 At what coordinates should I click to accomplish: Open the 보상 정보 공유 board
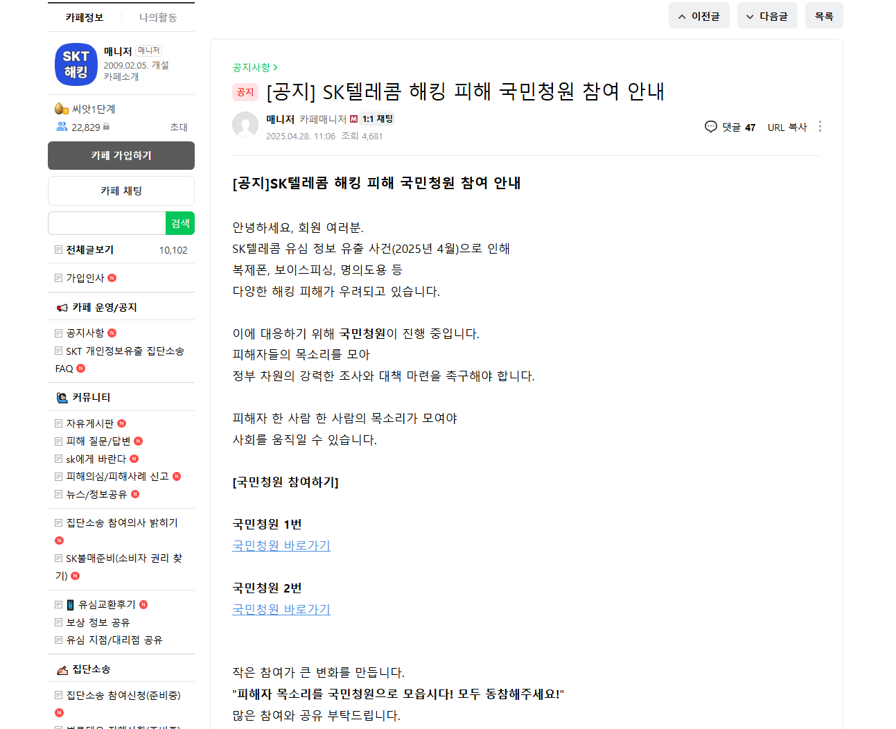pyautogui.click(x=98, y=623)
